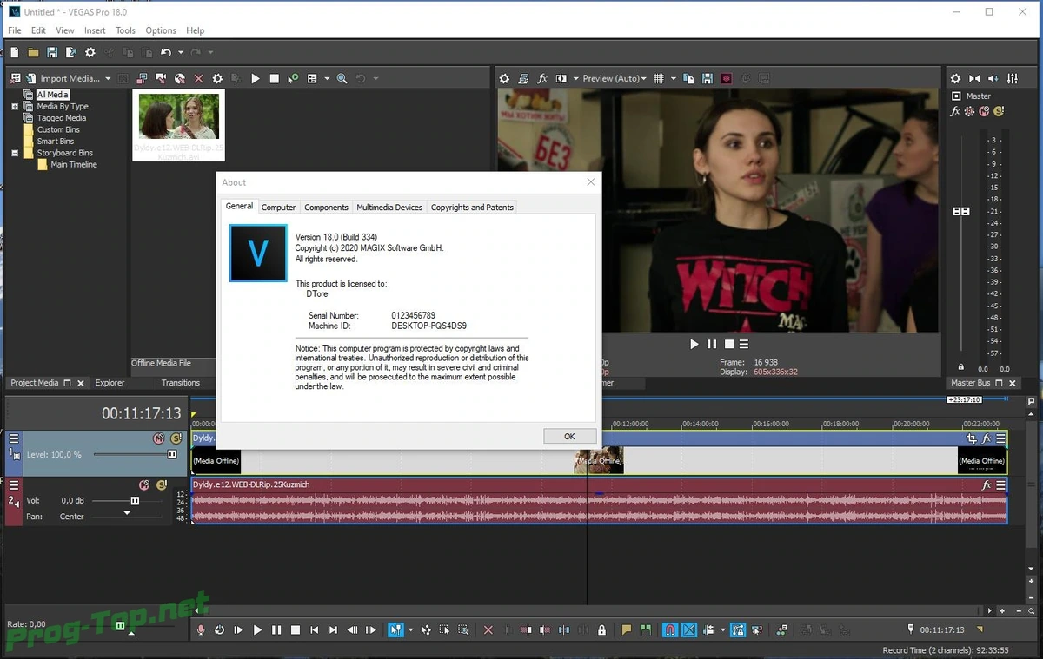Open media properties gear in Project Media

[217, 78]
